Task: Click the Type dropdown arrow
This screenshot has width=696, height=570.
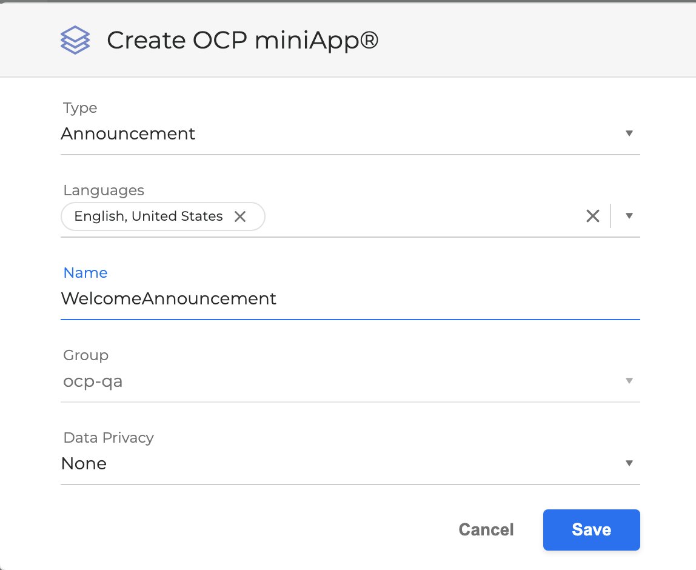Action: [x=629, y=133]
